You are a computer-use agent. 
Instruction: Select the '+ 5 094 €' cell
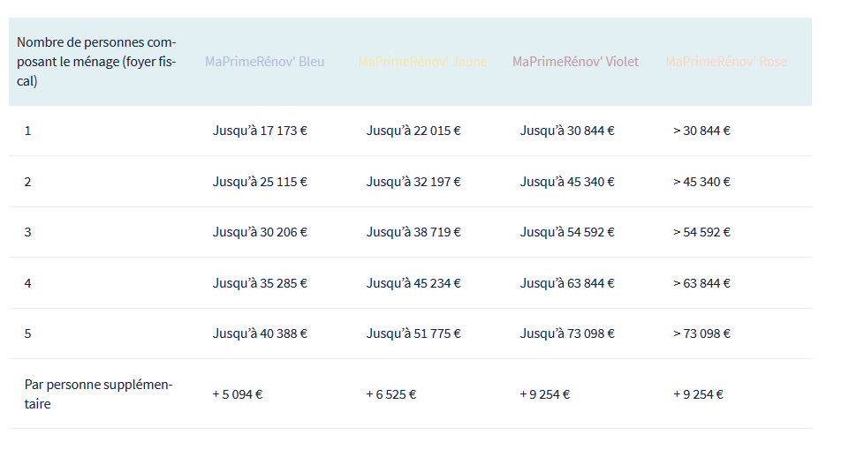tap(238, 394)
